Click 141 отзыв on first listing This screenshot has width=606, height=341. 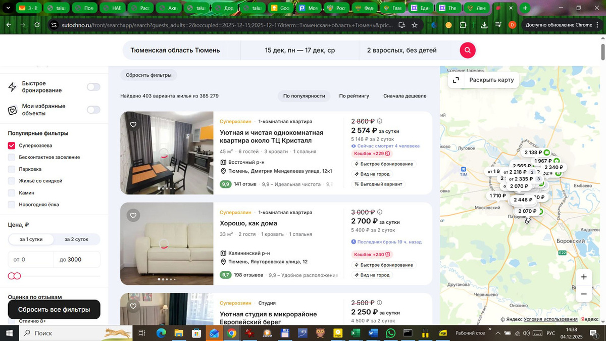(245, 184)
